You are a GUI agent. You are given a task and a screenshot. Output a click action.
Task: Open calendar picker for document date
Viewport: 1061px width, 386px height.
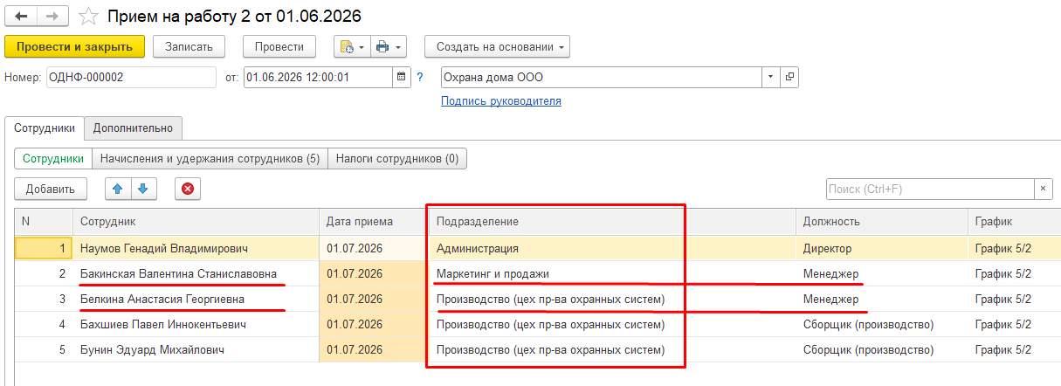point(402,77)
